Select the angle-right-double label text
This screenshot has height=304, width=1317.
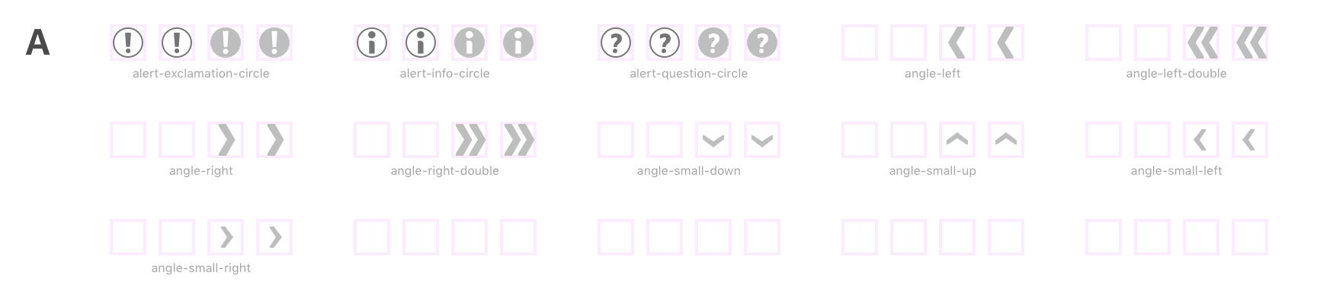click(445, 171)
